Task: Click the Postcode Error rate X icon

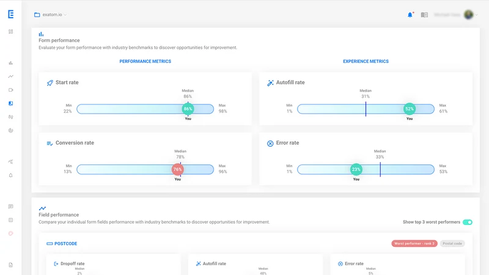Action: [340, 264]
